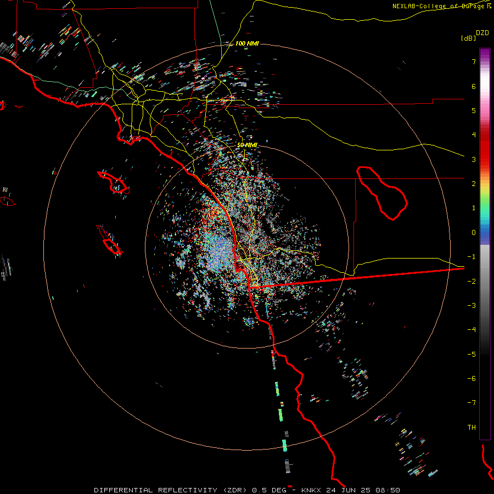Viewport: 494px width, 494px height.
Task: Click 'DIFFERENTIAL REFLECTIVITY (ZDR)' product title
Action: [171, 490]
